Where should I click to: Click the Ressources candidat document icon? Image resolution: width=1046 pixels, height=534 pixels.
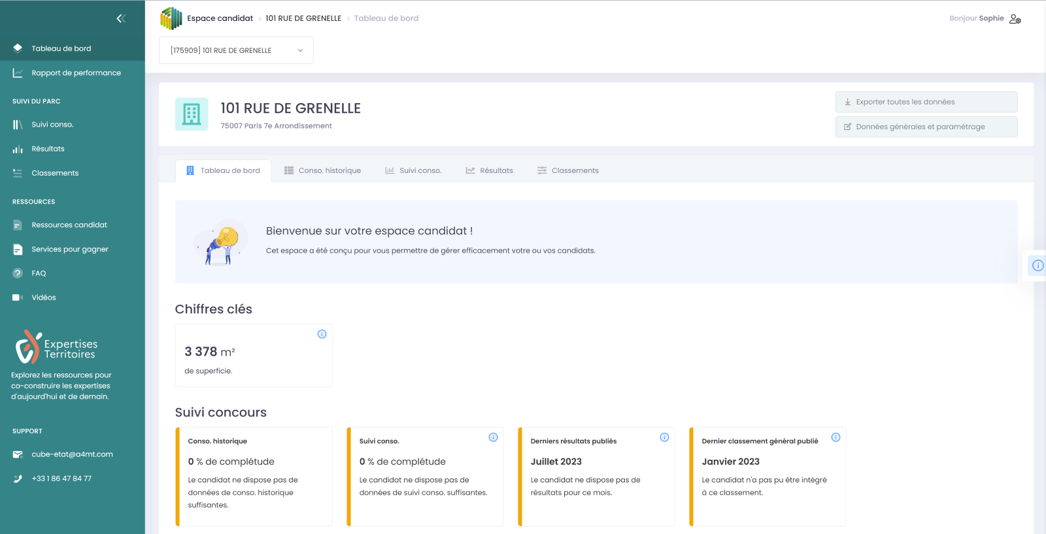(x=18, y=225)
